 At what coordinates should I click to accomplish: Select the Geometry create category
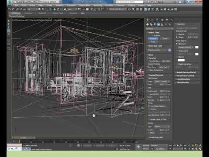pos(148,24)
